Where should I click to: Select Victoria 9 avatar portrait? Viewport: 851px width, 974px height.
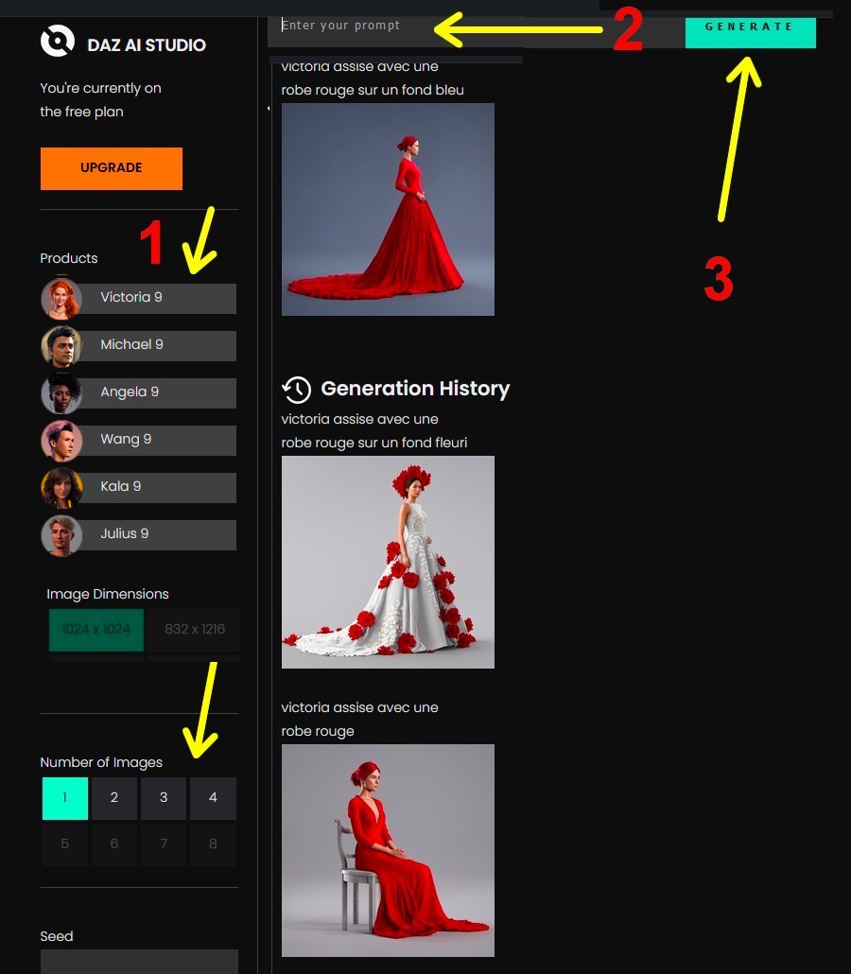(61, 299)
